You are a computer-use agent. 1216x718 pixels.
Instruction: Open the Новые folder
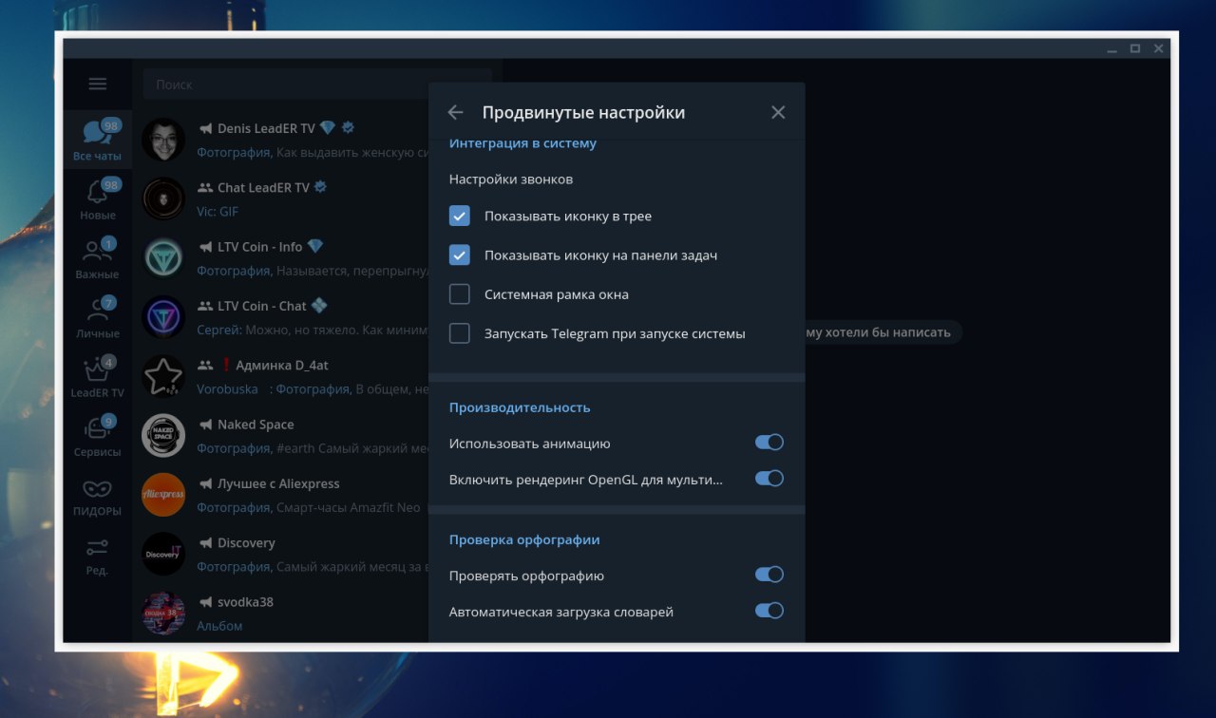97,199
